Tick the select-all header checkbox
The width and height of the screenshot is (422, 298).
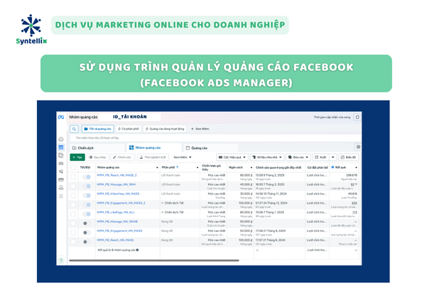(73, 167)
